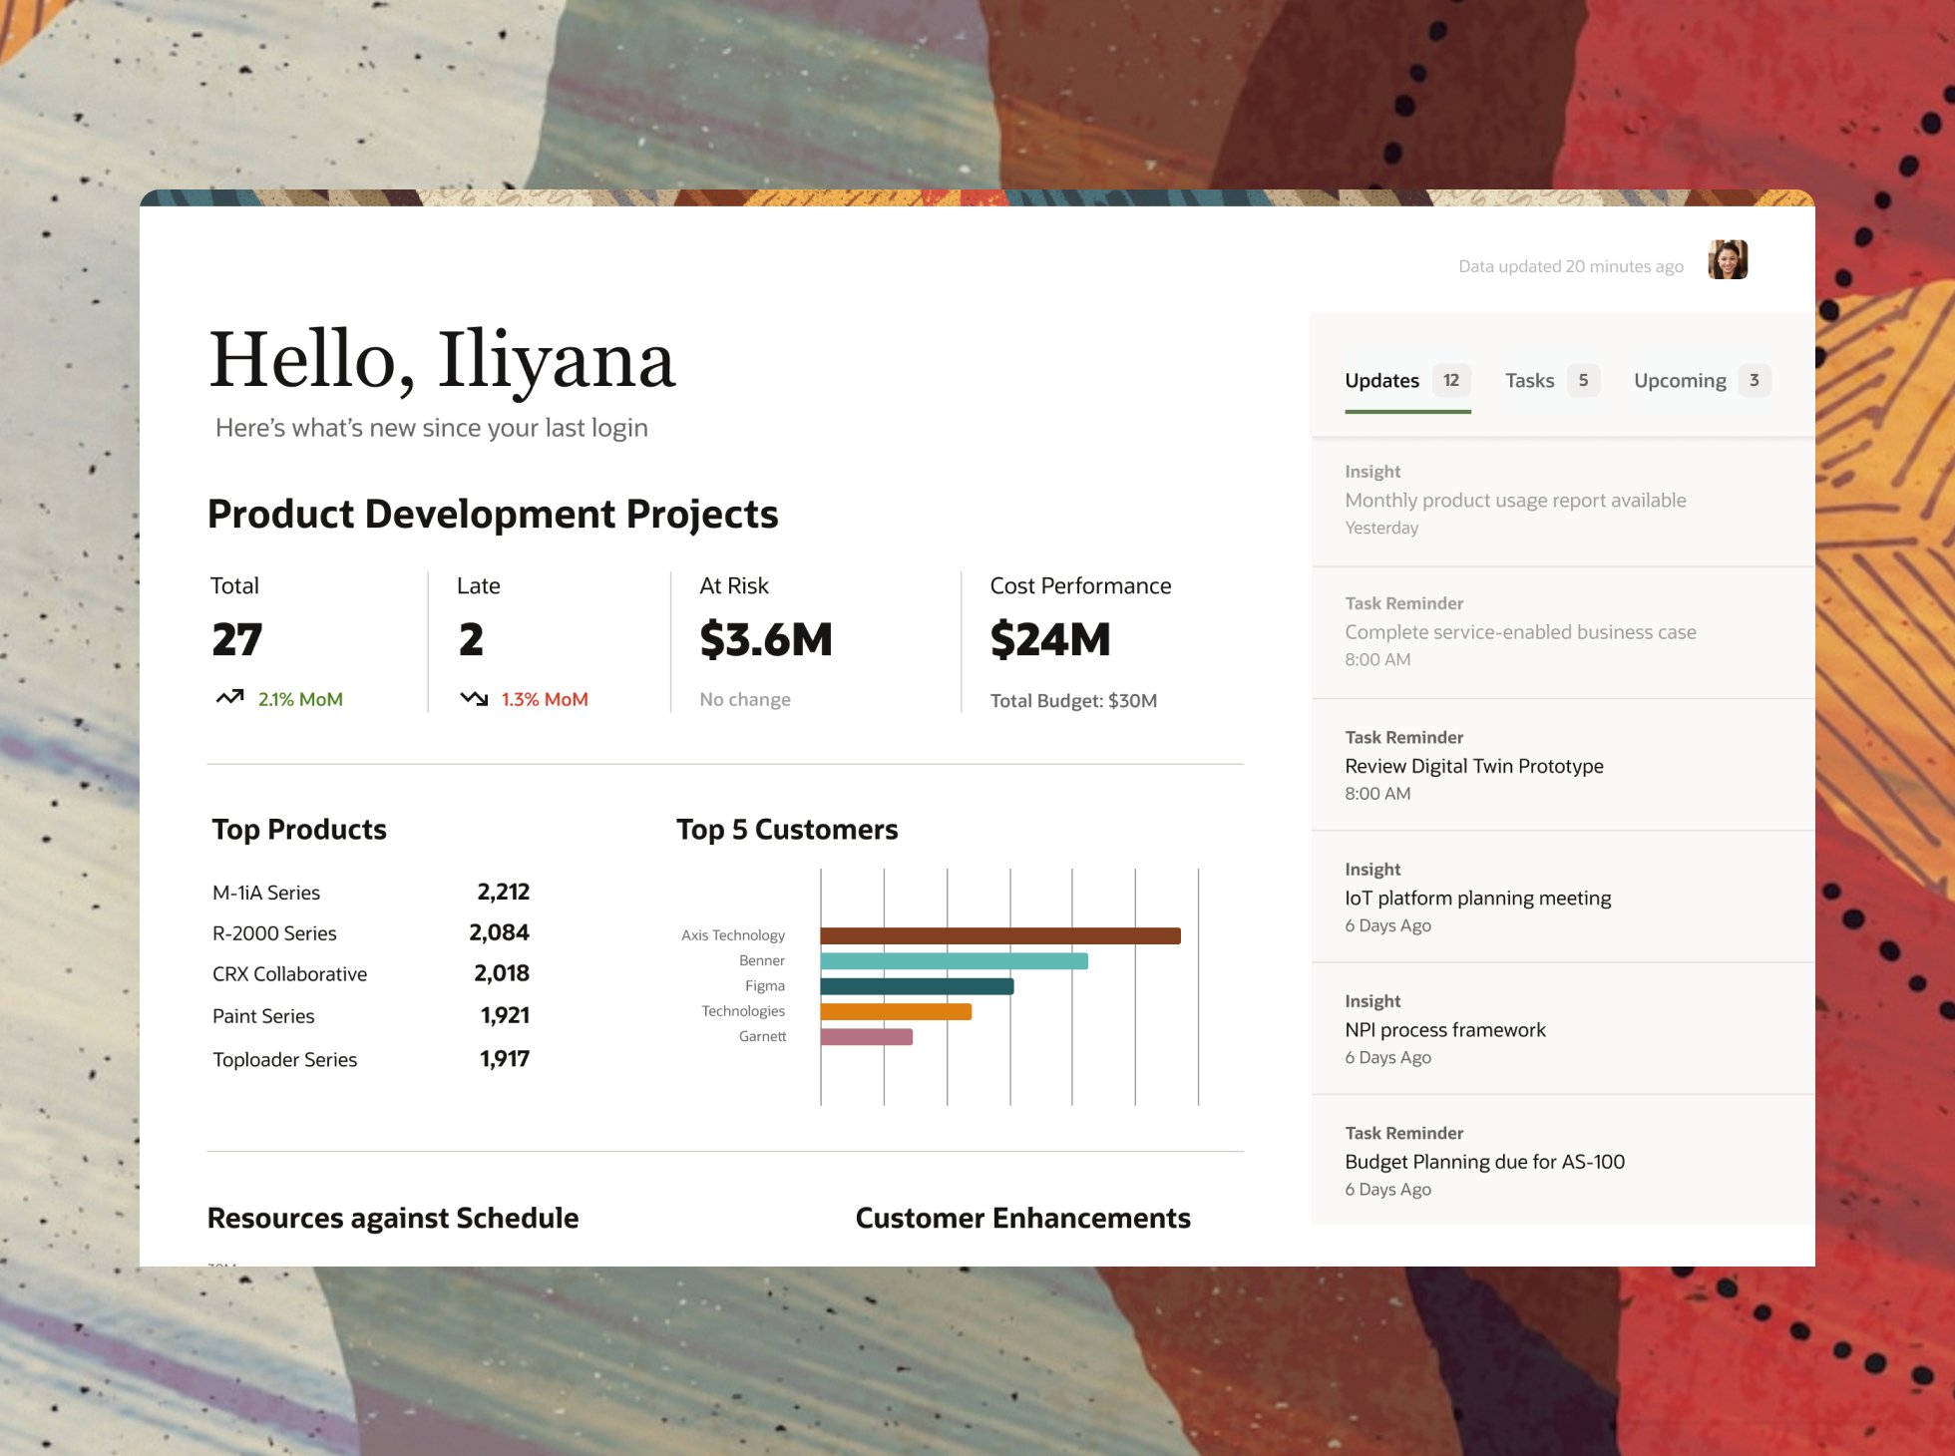Screen dimensions: 1955x1456
Task: Open Review Digital Twin Prototype reminder
Action: [x=1473, y=766]
